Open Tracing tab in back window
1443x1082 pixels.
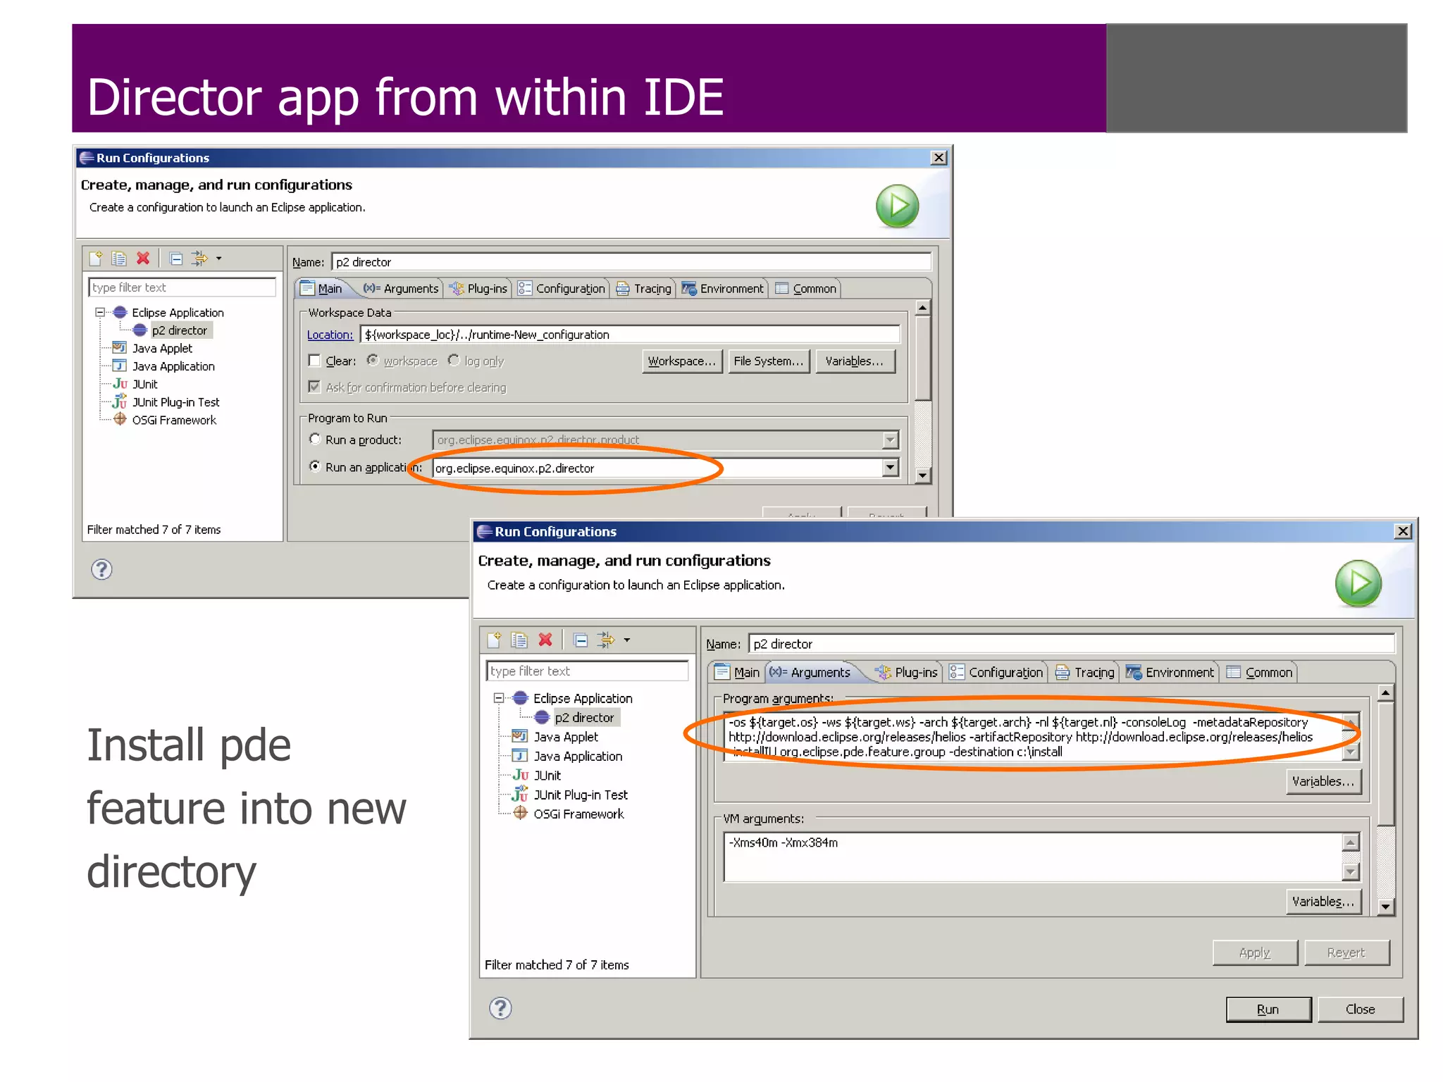pos(644,288)
